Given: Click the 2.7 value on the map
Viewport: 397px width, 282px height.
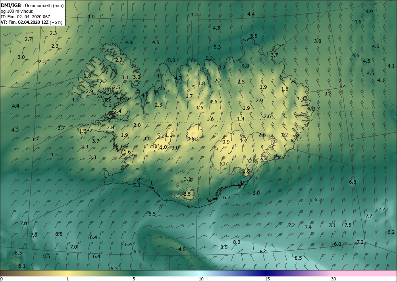Looking at the screenshot, I should point(28,39).
